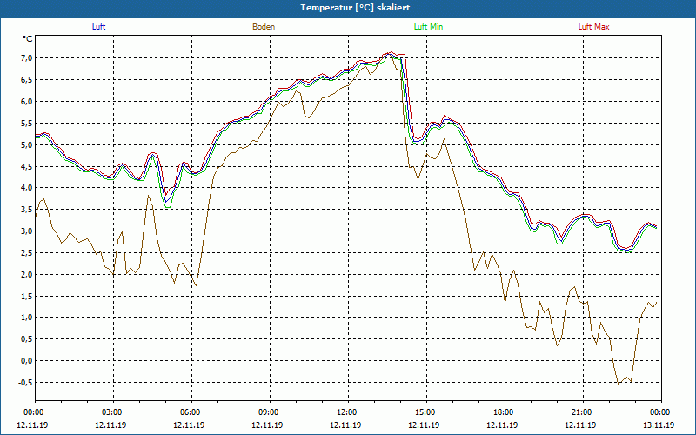Click the 'Luft Max' legend label
Screen dimensions: 696x435
point(593,27)
